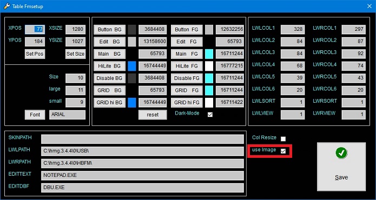Close the Table Fmsetup window
376x200 pixels.
coord(370,6)
